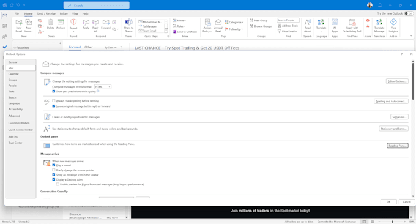Collapse the ribbon with the chevron
Image resolution: width=416 pixels, height=224 pixels.
click(411, 35)
